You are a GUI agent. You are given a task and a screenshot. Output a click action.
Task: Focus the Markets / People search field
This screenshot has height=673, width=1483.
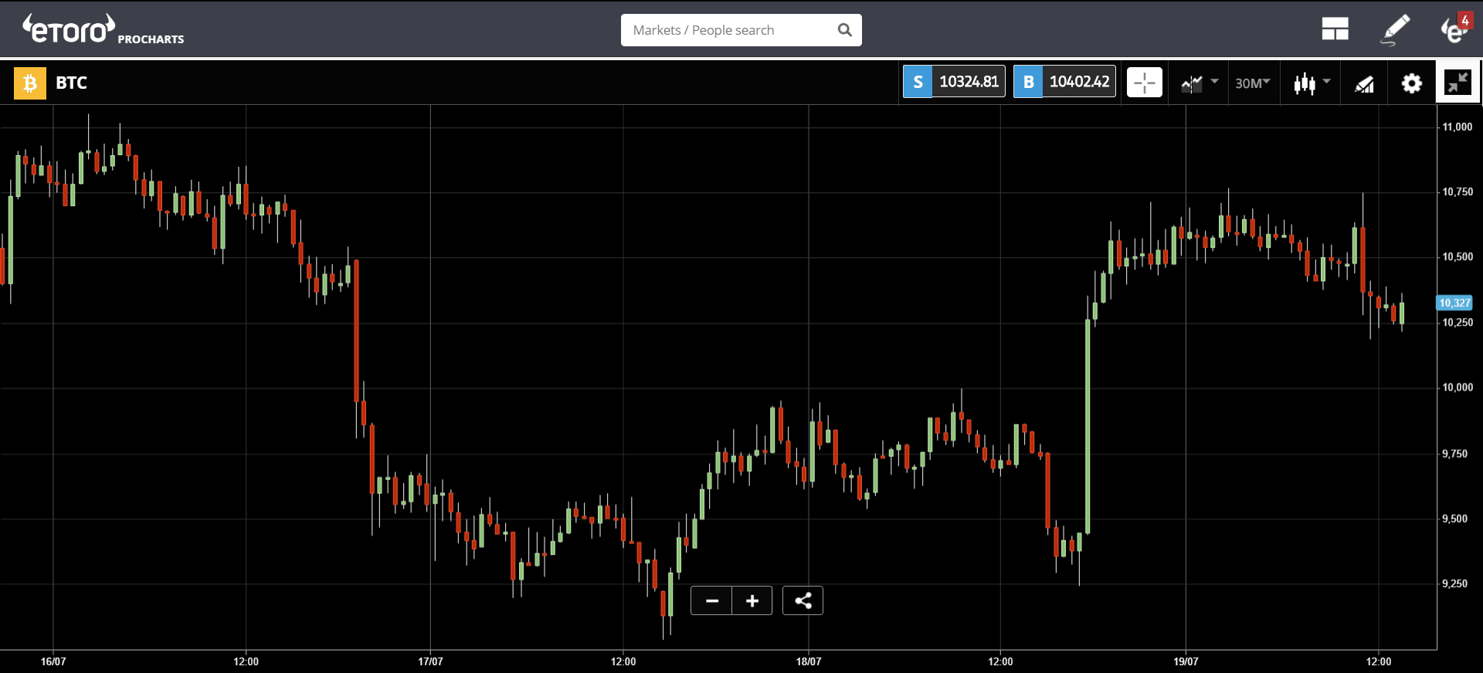click(730, 30)
